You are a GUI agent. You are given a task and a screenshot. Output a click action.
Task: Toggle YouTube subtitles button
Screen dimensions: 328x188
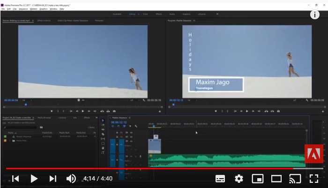coord(220,179)
